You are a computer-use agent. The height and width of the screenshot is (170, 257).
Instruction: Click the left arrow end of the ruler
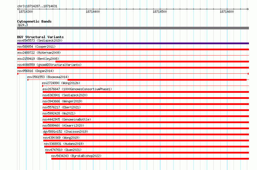[x=18, y=9]
